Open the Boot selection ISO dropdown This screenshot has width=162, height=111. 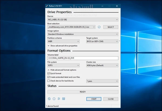click(71, 27)
